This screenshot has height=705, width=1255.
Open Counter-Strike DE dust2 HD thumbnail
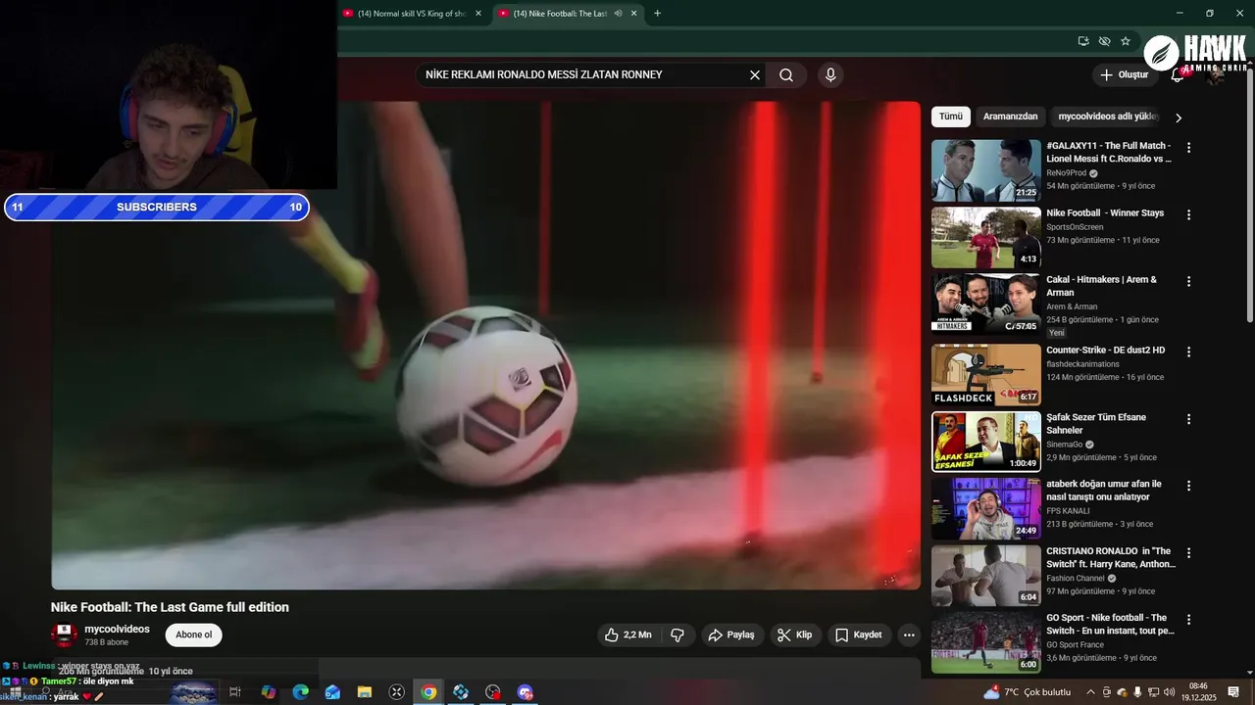pyautogui.click(x=986, y=375)
